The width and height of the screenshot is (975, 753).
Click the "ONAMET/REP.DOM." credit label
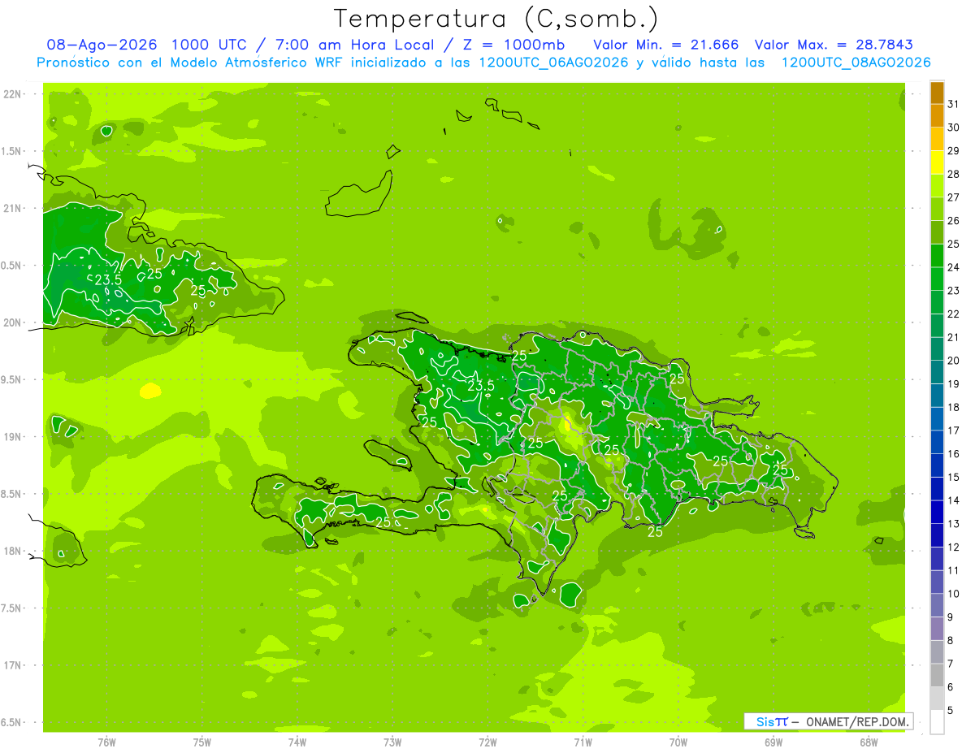coord(857,721)
